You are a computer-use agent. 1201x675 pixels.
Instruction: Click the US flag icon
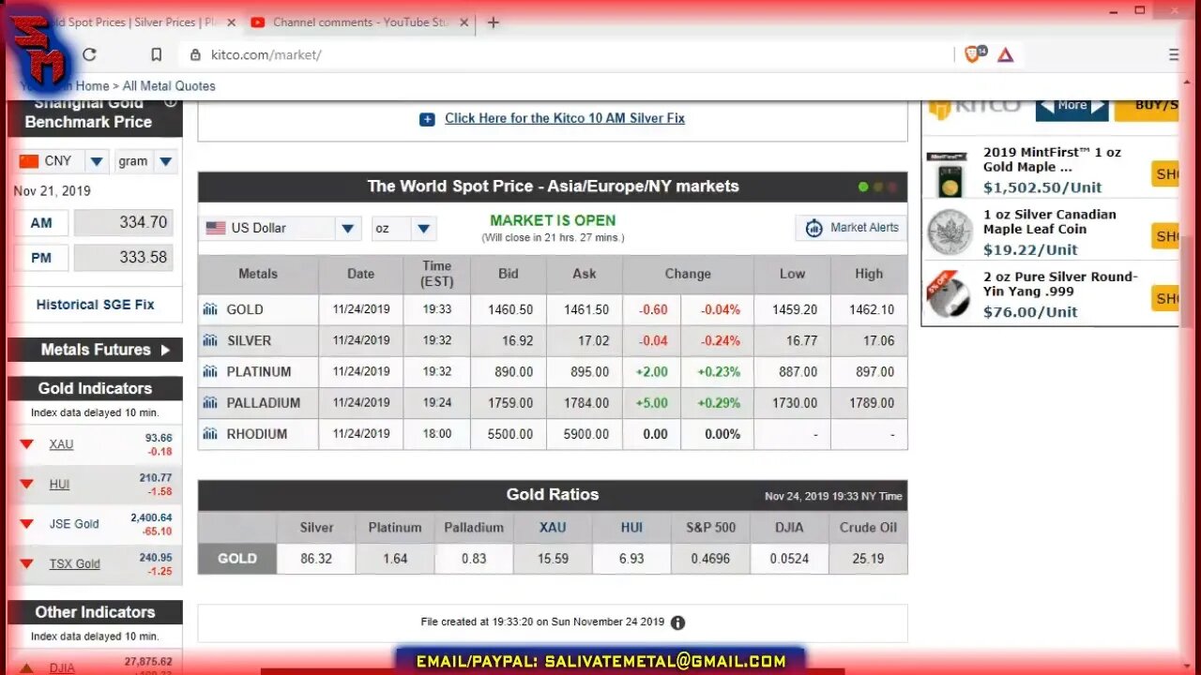point(216,228)
